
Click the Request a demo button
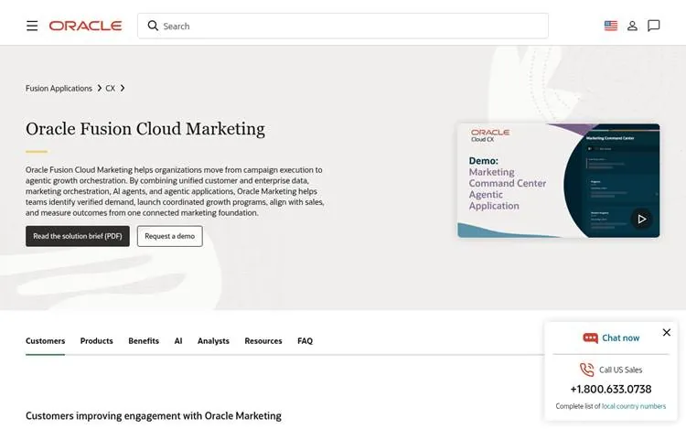tap(170, 236)
